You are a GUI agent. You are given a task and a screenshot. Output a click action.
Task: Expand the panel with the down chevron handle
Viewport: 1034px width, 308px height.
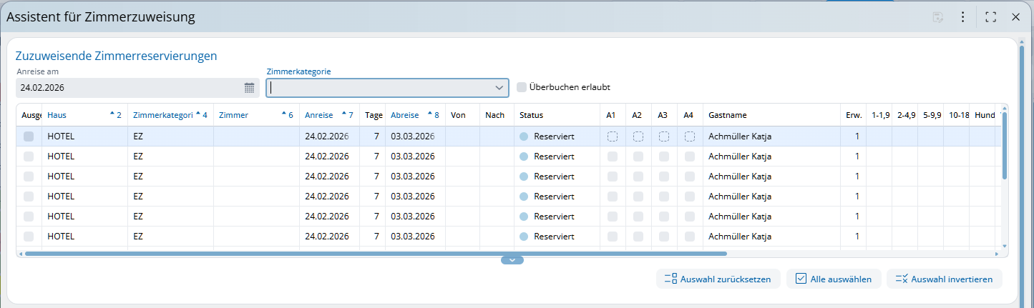(x=512, y=260)
